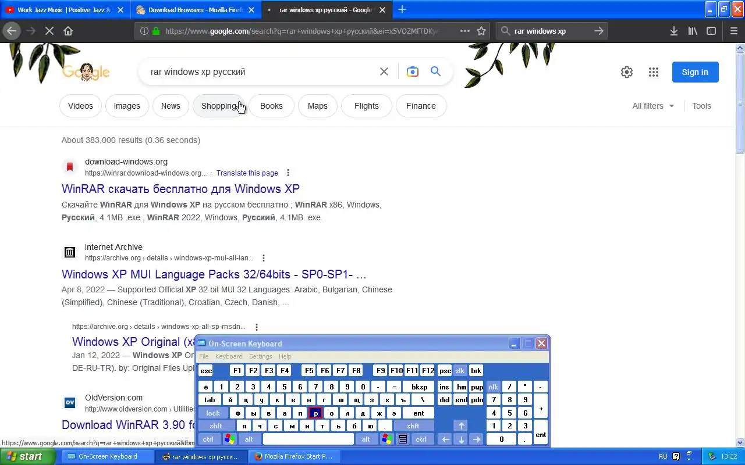Open Download WinRAR 3.90 result link
The image size is (745, 465).
[128, 425]
